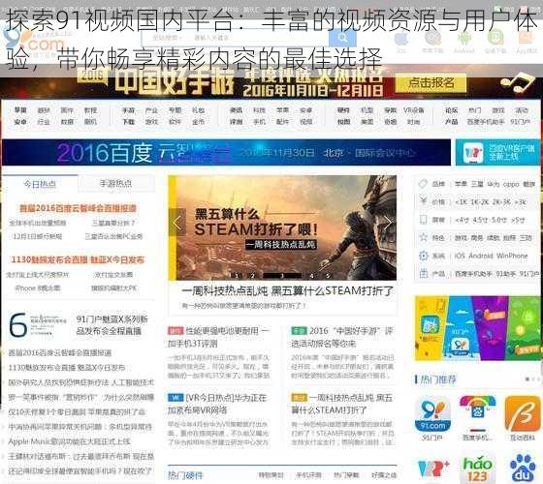
Task: Select the 手游热点 tab
Action: tap(115, 183)
